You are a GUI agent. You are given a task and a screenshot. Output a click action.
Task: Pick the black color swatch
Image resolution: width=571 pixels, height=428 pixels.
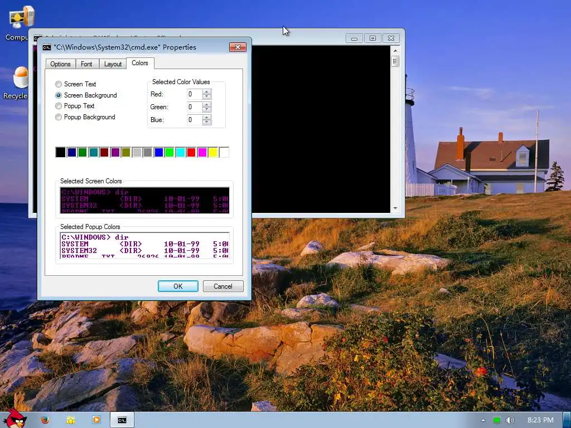[60, 152]
